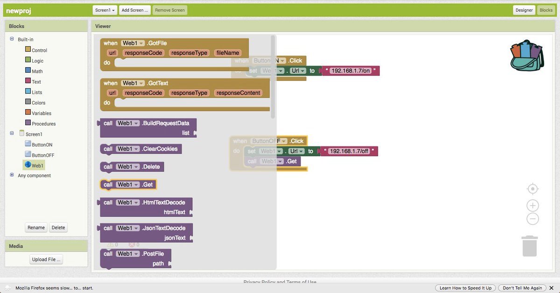
Task: Collapse the Built-in tree section
Action: 12,39
